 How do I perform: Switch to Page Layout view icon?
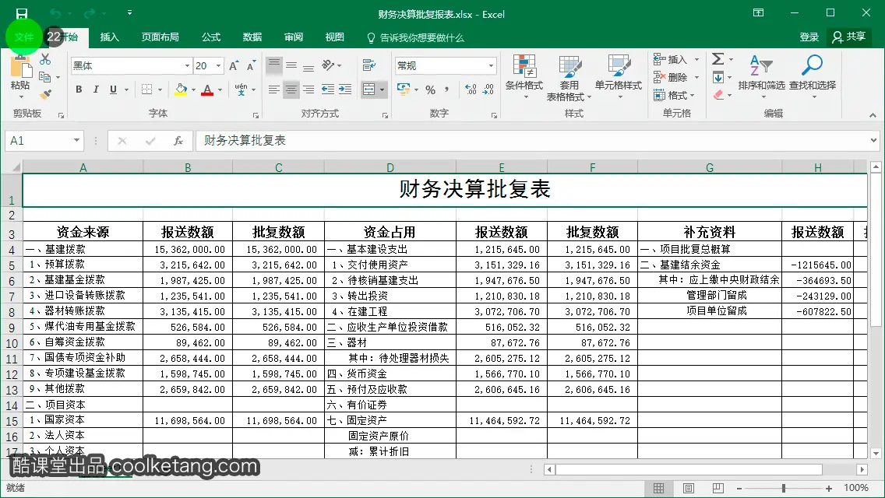point(689,489)
